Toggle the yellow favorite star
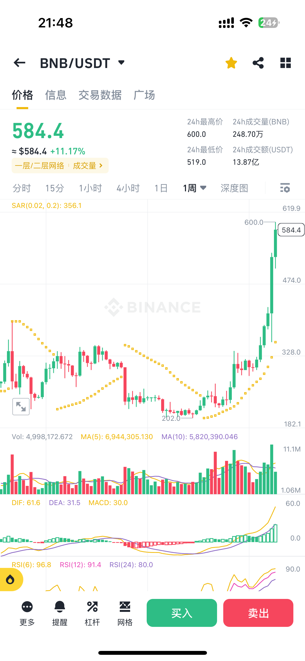This screenshot has height=661, width=305. coord(231,63)
